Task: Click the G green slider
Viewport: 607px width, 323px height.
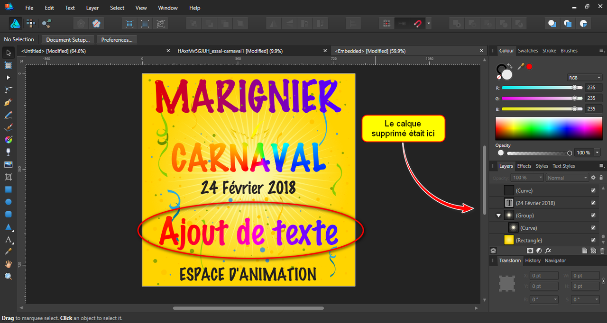Action: point(541,98)
